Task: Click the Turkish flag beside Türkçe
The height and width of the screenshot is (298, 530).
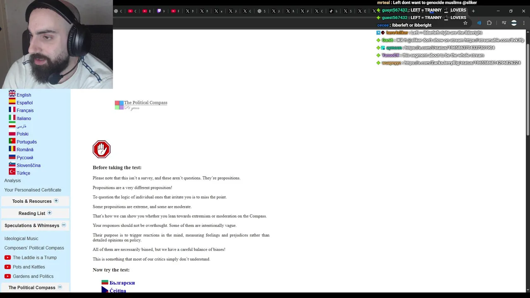Action: tap(12, 172)
